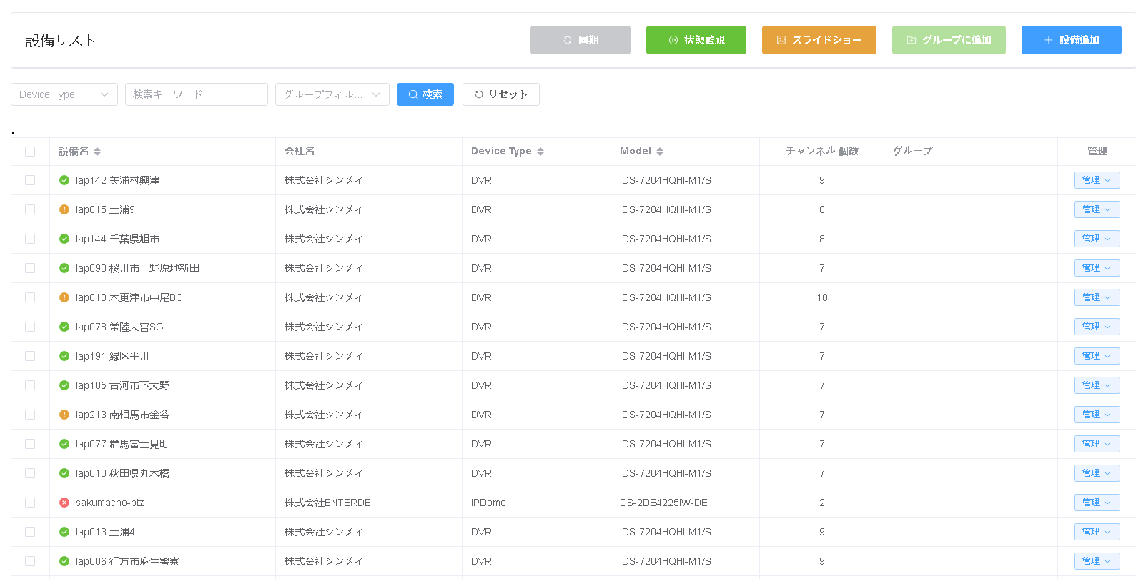Open 状態監視 status monitoring
This screenshot has height=579, width=1136.
(696, 40)
